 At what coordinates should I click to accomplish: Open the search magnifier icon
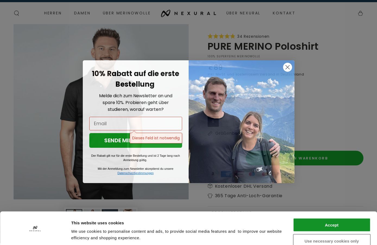[17, 13]
